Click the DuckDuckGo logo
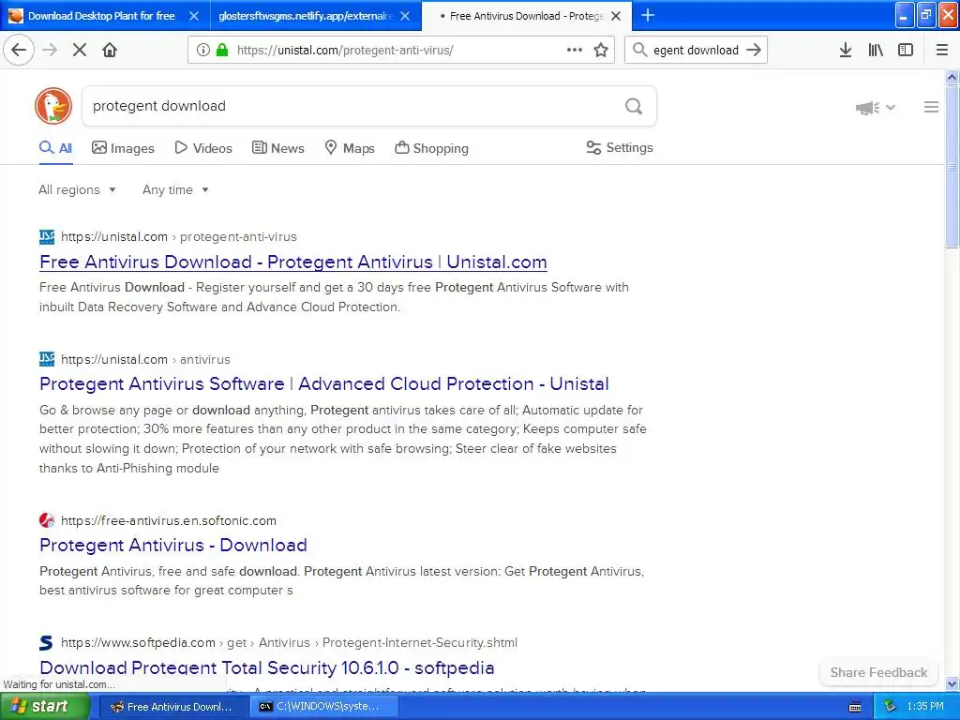The width and height of the screenshot is (960, 720). coord(53,106)
